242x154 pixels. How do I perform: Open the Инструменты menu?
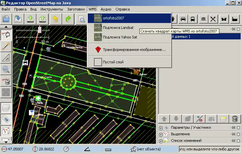52,9
